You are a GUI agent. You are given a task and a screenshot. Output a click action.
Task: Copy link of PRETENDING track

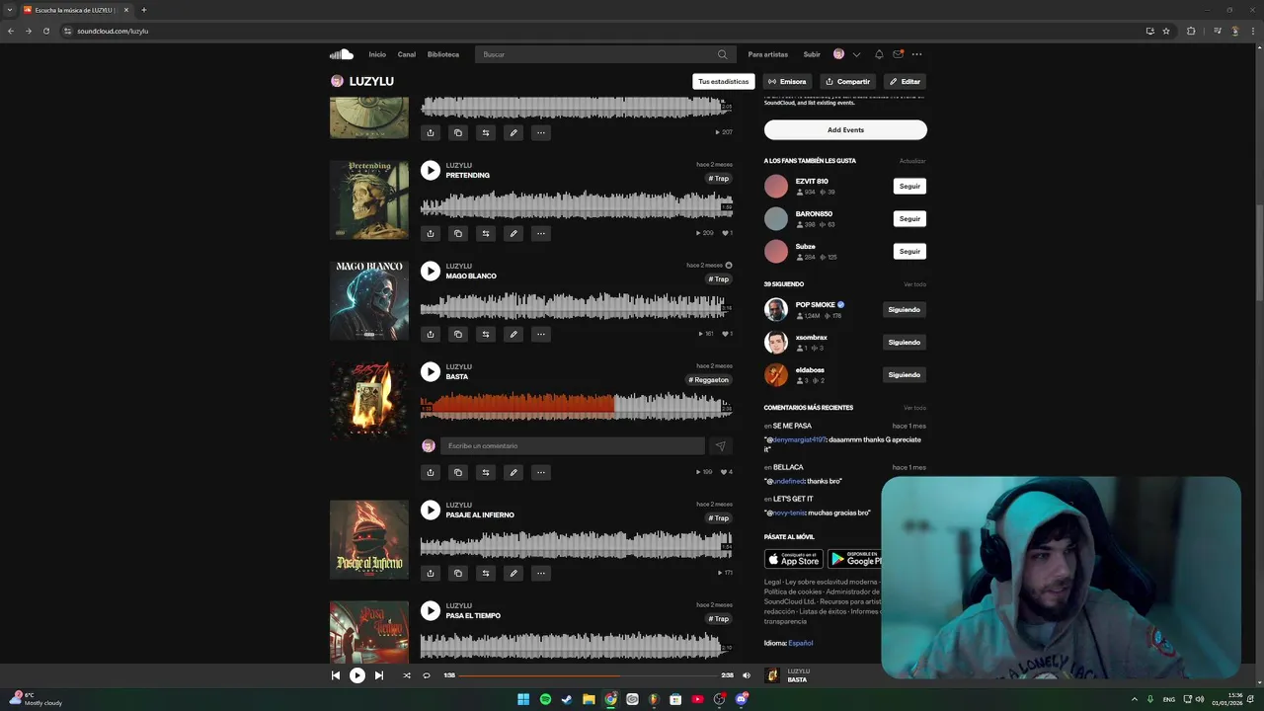[x=458, y=233]
